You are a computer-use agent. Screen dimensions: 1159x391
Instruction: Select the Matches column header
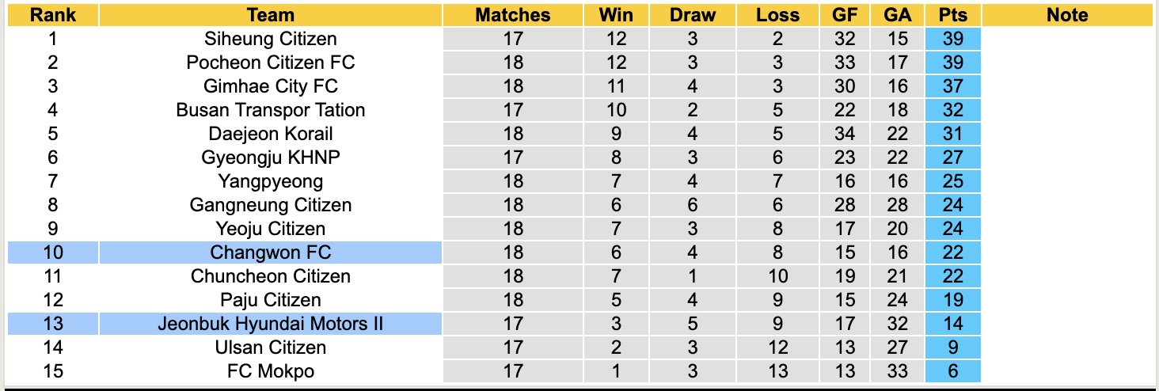(512, 15)
